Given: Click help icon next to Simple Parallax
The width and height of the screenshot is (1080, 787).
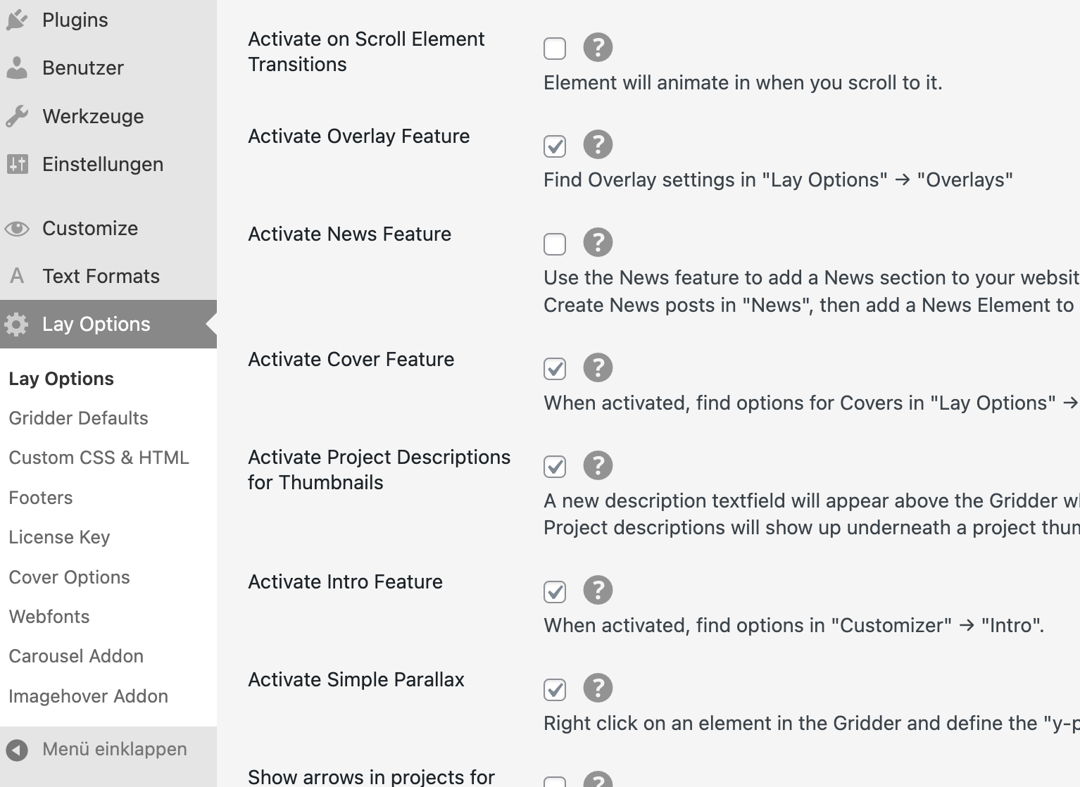Looking at the screenshot, I should 598,688.
